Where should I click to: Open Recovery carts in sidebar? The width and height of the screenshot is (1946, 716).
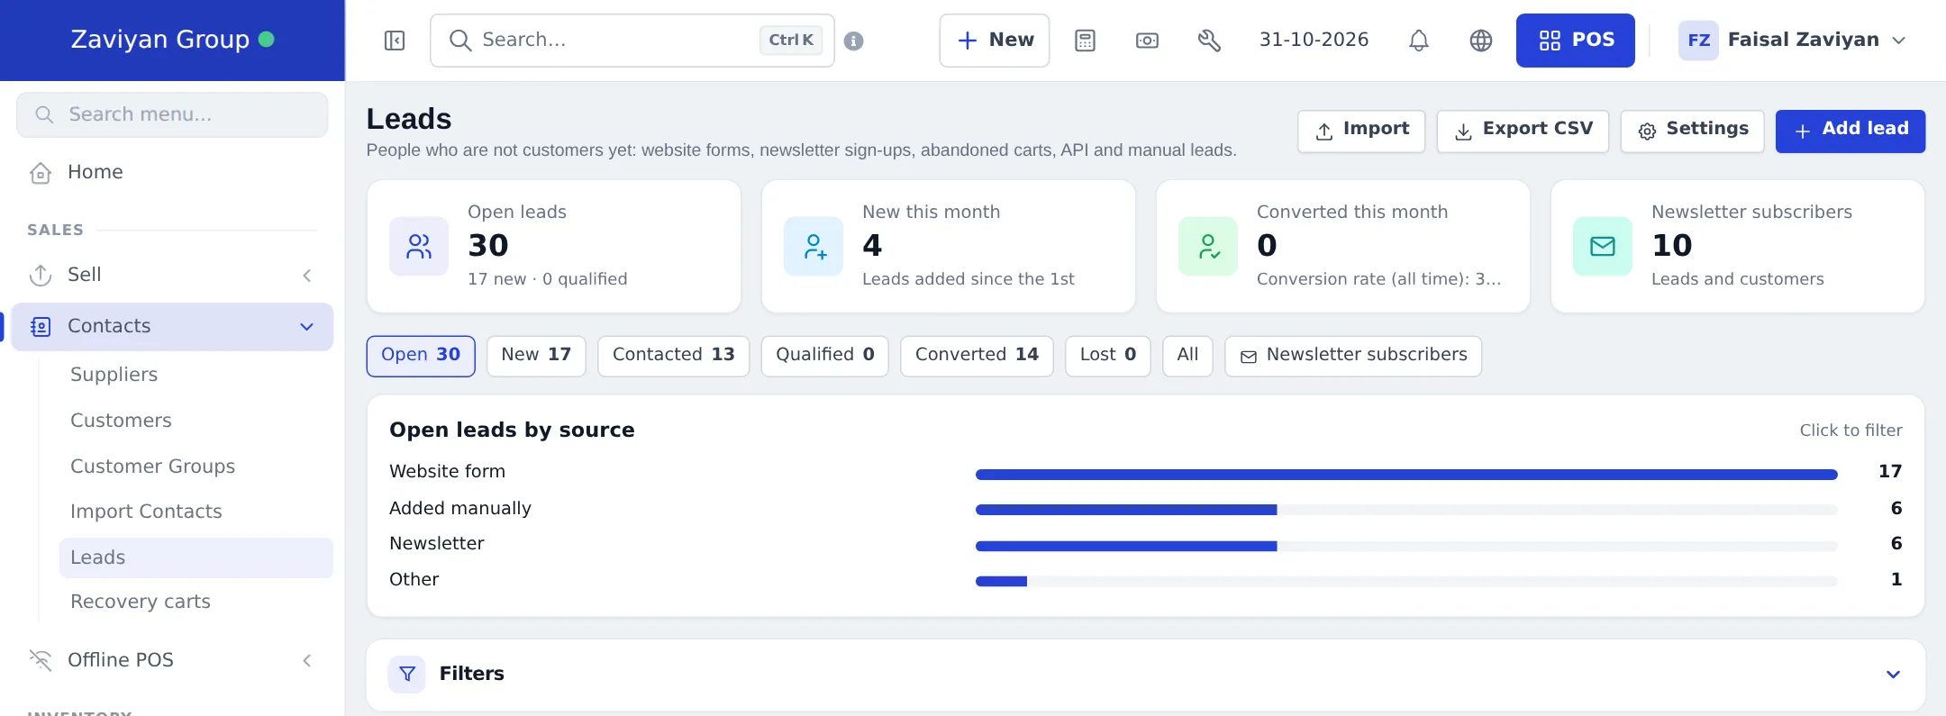click(141, 602)
